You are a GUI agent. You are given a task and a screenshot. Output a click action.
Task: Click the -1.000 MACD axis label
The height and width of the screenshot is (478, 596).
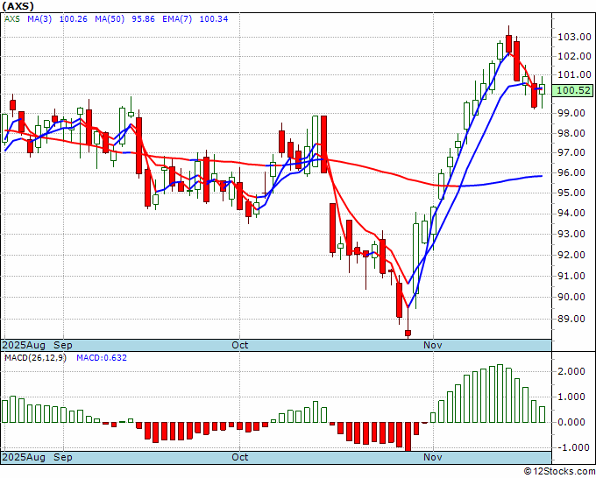click(572, 447)
